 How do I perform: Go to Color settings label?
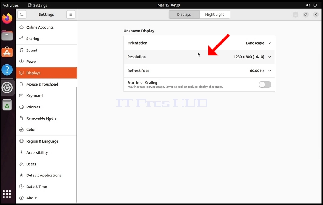pyautogui.click(x=31, y=130)
